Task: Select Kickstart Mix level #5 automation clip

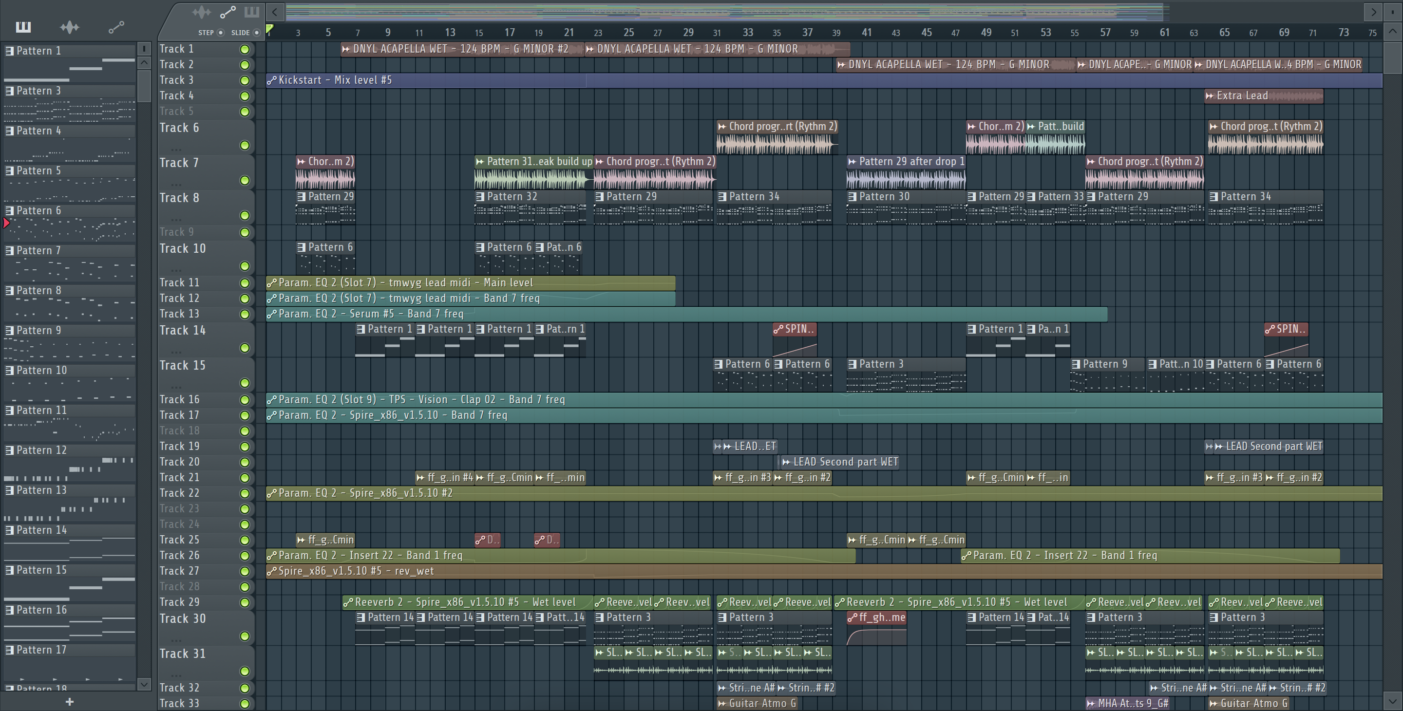Action: tap(824, 80)
